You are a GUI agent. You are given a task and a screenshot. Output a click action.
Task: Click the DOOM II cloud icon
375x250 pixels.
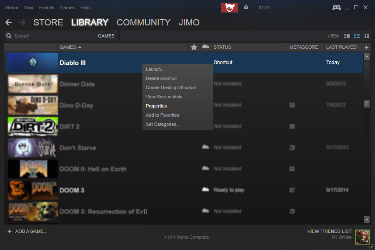tap(205, 168)
